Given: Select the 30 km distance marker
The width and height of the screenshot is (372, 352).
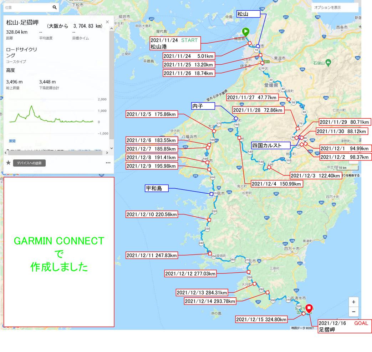Looking at the screenshot, I should point(271,80).
